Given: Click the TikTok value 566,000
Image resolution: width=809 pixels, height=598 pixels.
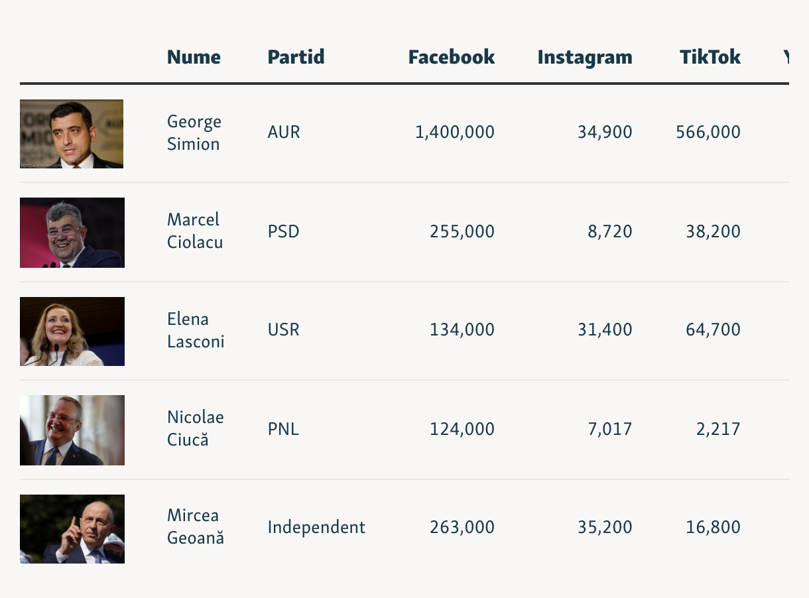Looking at the screenshot, I should 708,133.
